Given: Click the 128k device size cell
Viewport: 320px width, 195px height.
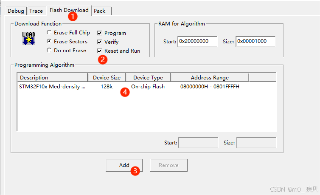Looking at the screenshot, I should 107,87.
